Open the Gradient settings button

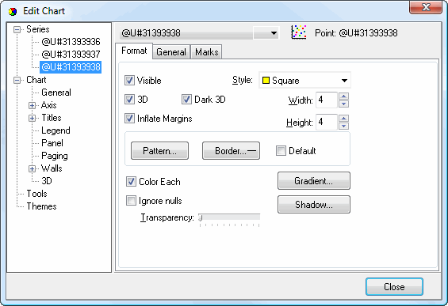click(314, 180)
